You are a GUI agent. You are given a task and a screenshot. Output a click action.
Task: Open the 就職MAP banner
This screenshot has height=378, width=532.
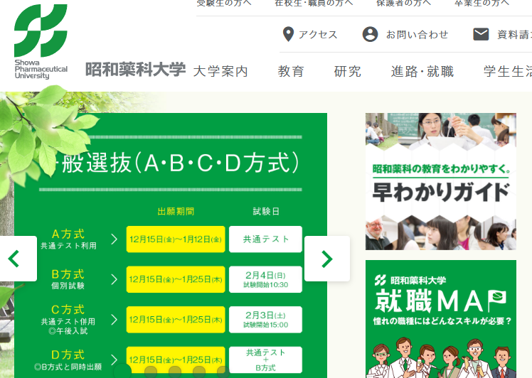(441, 319)
